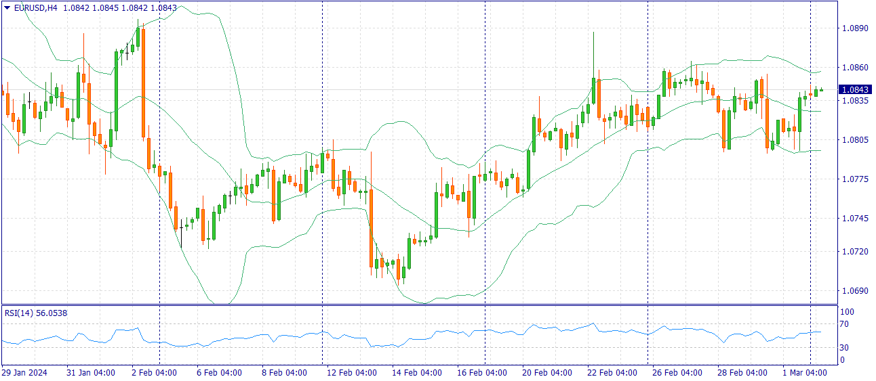Click RSI scale level 30
Image resolution: width=876 pixels, height=381 pixels.
click(x=845, y=348)
